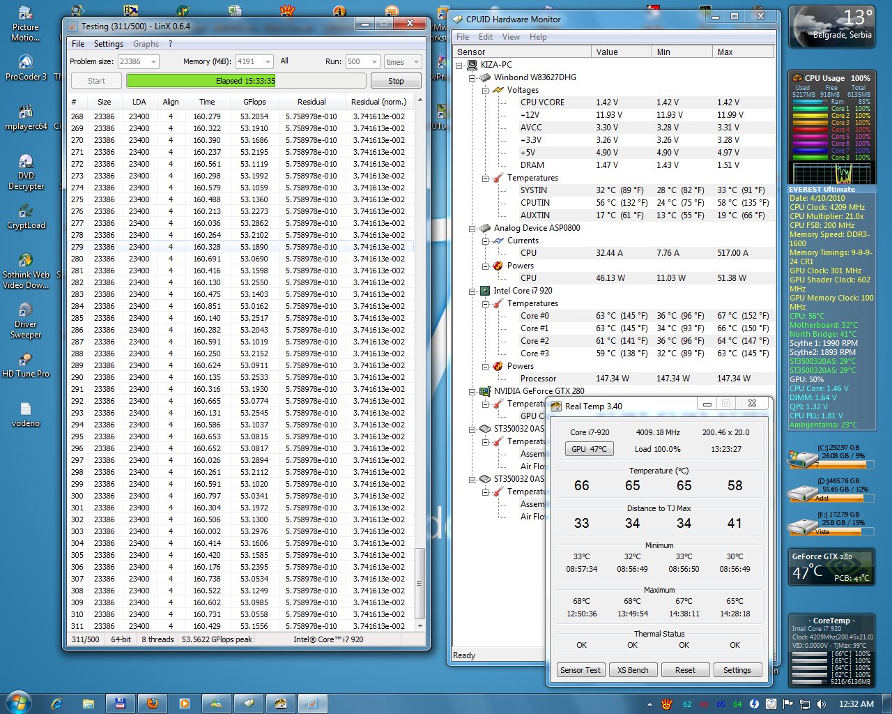Open Windows Explorer folder on taskbar
This screenshot has height=714, width=892.
coord(88,704)
